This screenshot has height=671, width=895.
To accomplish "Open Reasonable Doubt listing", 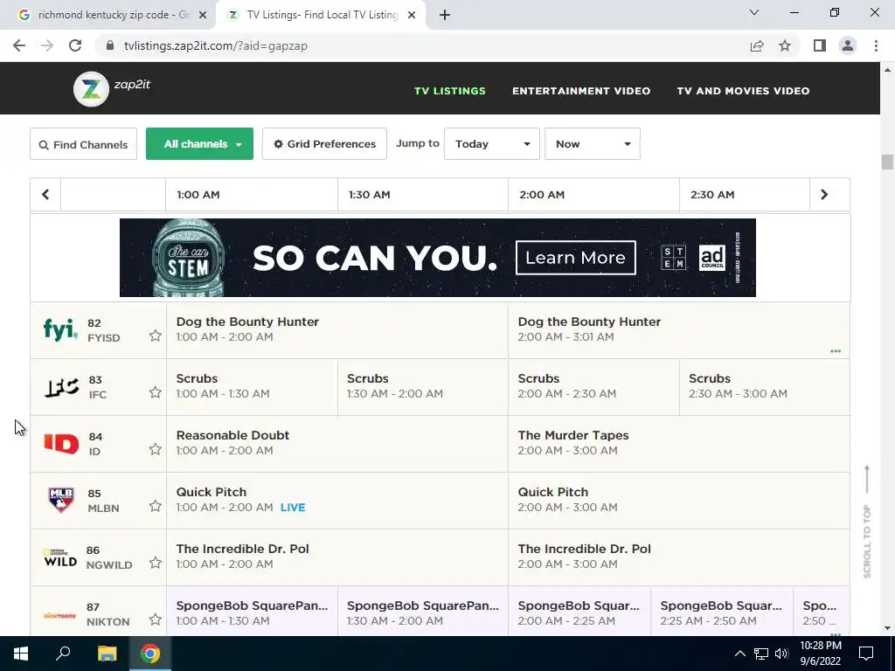I will (337, 443).
